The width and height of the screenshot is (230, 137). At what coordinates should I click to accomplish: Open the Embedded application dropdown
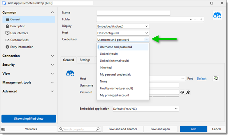pos(146,109)
